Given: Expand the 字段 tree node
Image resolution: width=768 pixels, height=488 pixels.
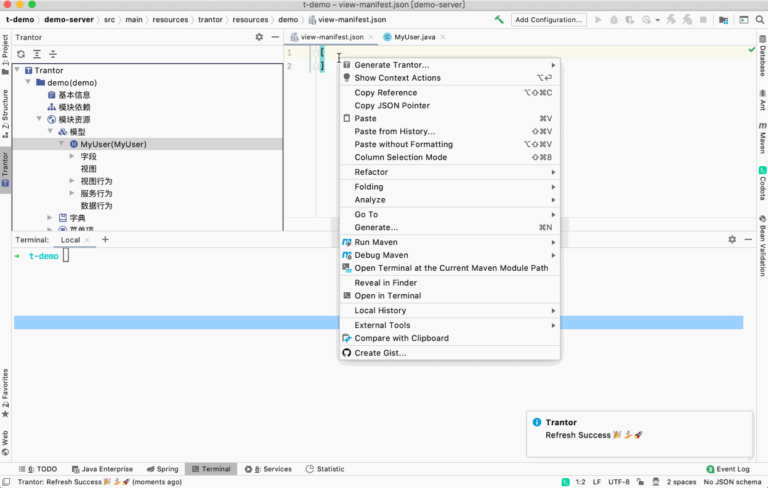Looking at the screenshot, I should 72,156.
